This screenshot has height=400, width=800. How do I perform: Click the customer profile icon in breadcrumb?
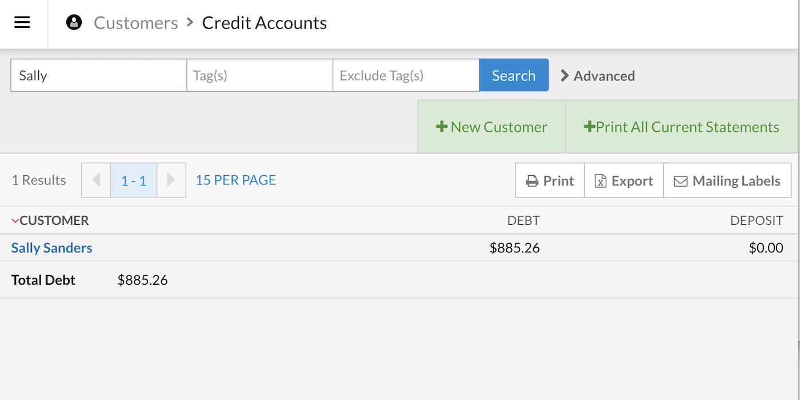[x=74, y=23]
